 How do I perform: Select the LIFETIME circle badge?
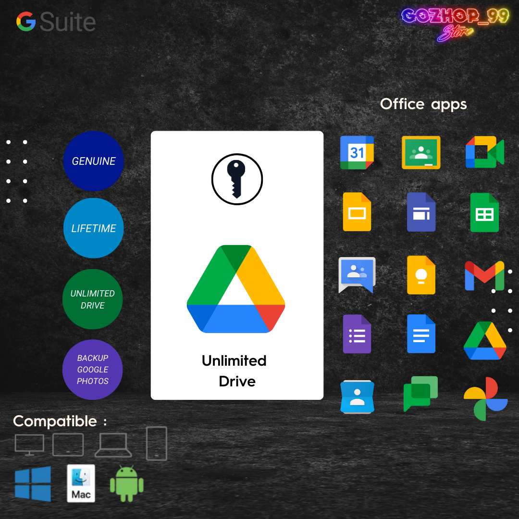(93, 228)
